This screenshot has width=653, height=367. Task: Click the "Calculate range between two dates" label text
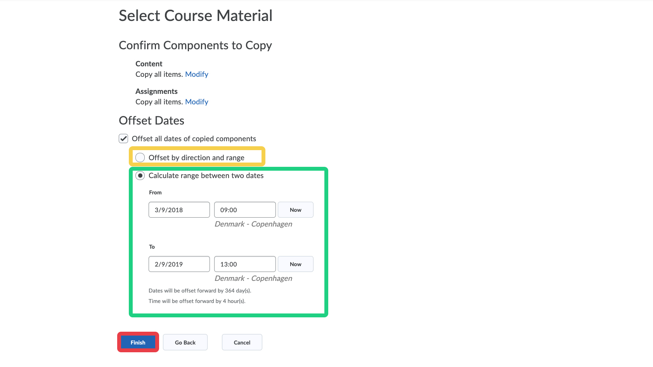pos(206,176)
